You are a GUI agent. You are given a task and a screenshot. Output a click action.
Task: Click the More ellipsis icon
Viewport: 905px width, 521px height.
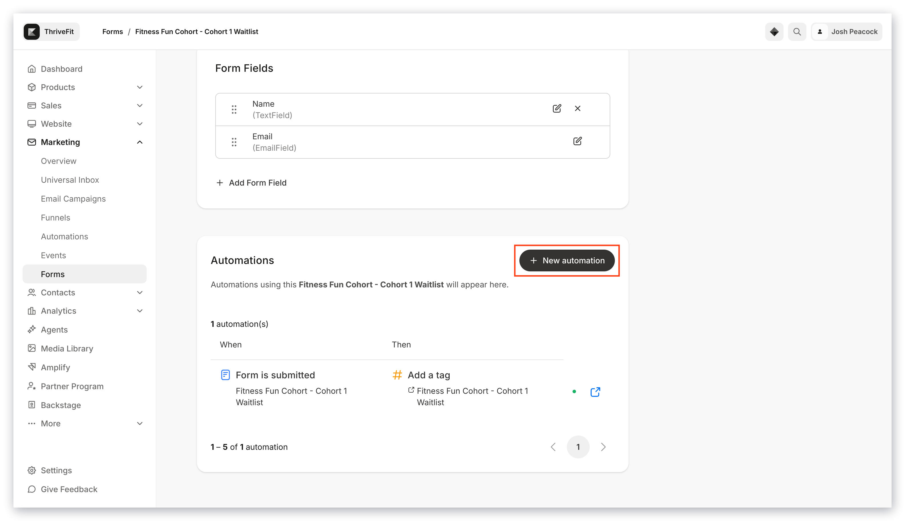coord(31,423)
